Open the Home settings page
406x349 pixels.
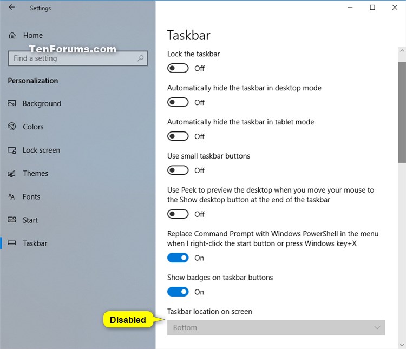(x=32, y=35)
